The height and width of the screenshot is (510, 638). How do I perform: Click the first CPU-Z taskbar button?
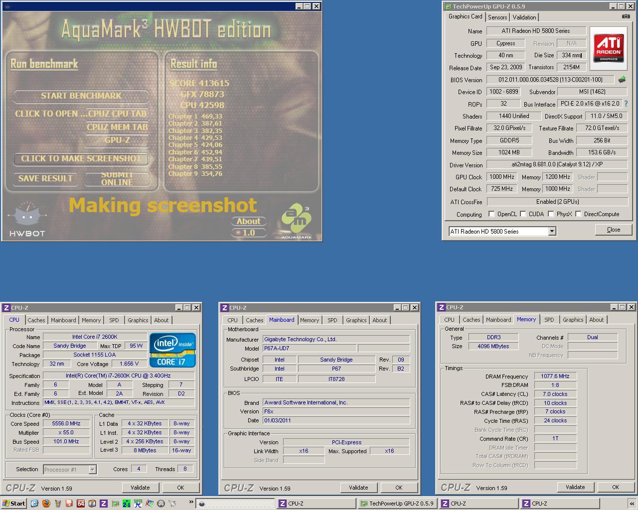pos(317,504)
